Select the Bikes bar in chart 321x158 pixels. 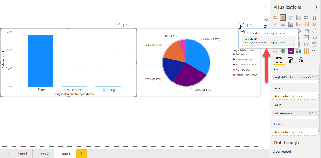[x=41, y=61]
